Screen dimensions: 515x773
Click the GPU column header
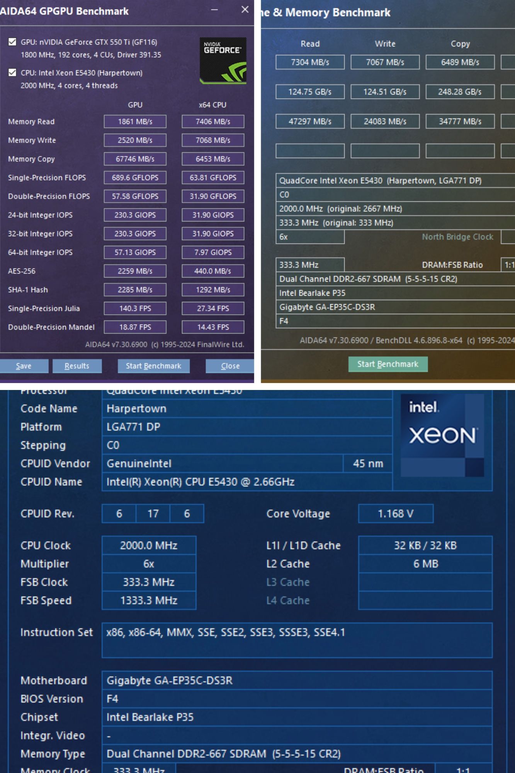pos(135,105)
